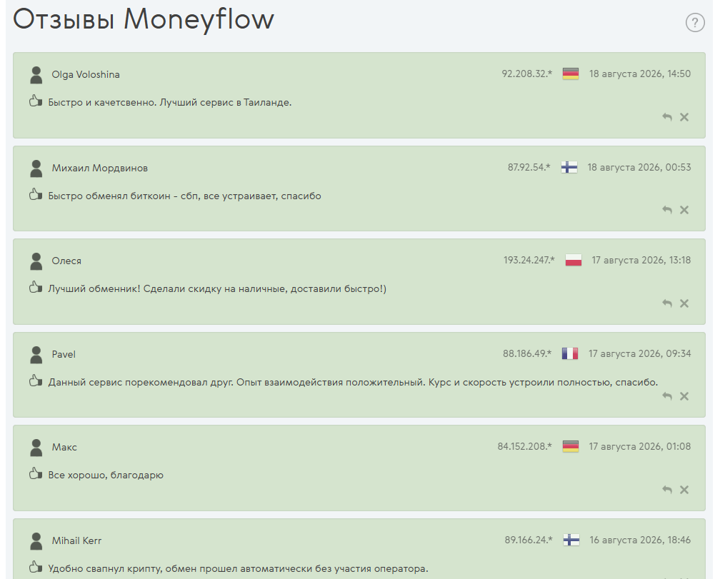
Task: Remove Олеся's review with the X icon
Action: coord(684,303)
